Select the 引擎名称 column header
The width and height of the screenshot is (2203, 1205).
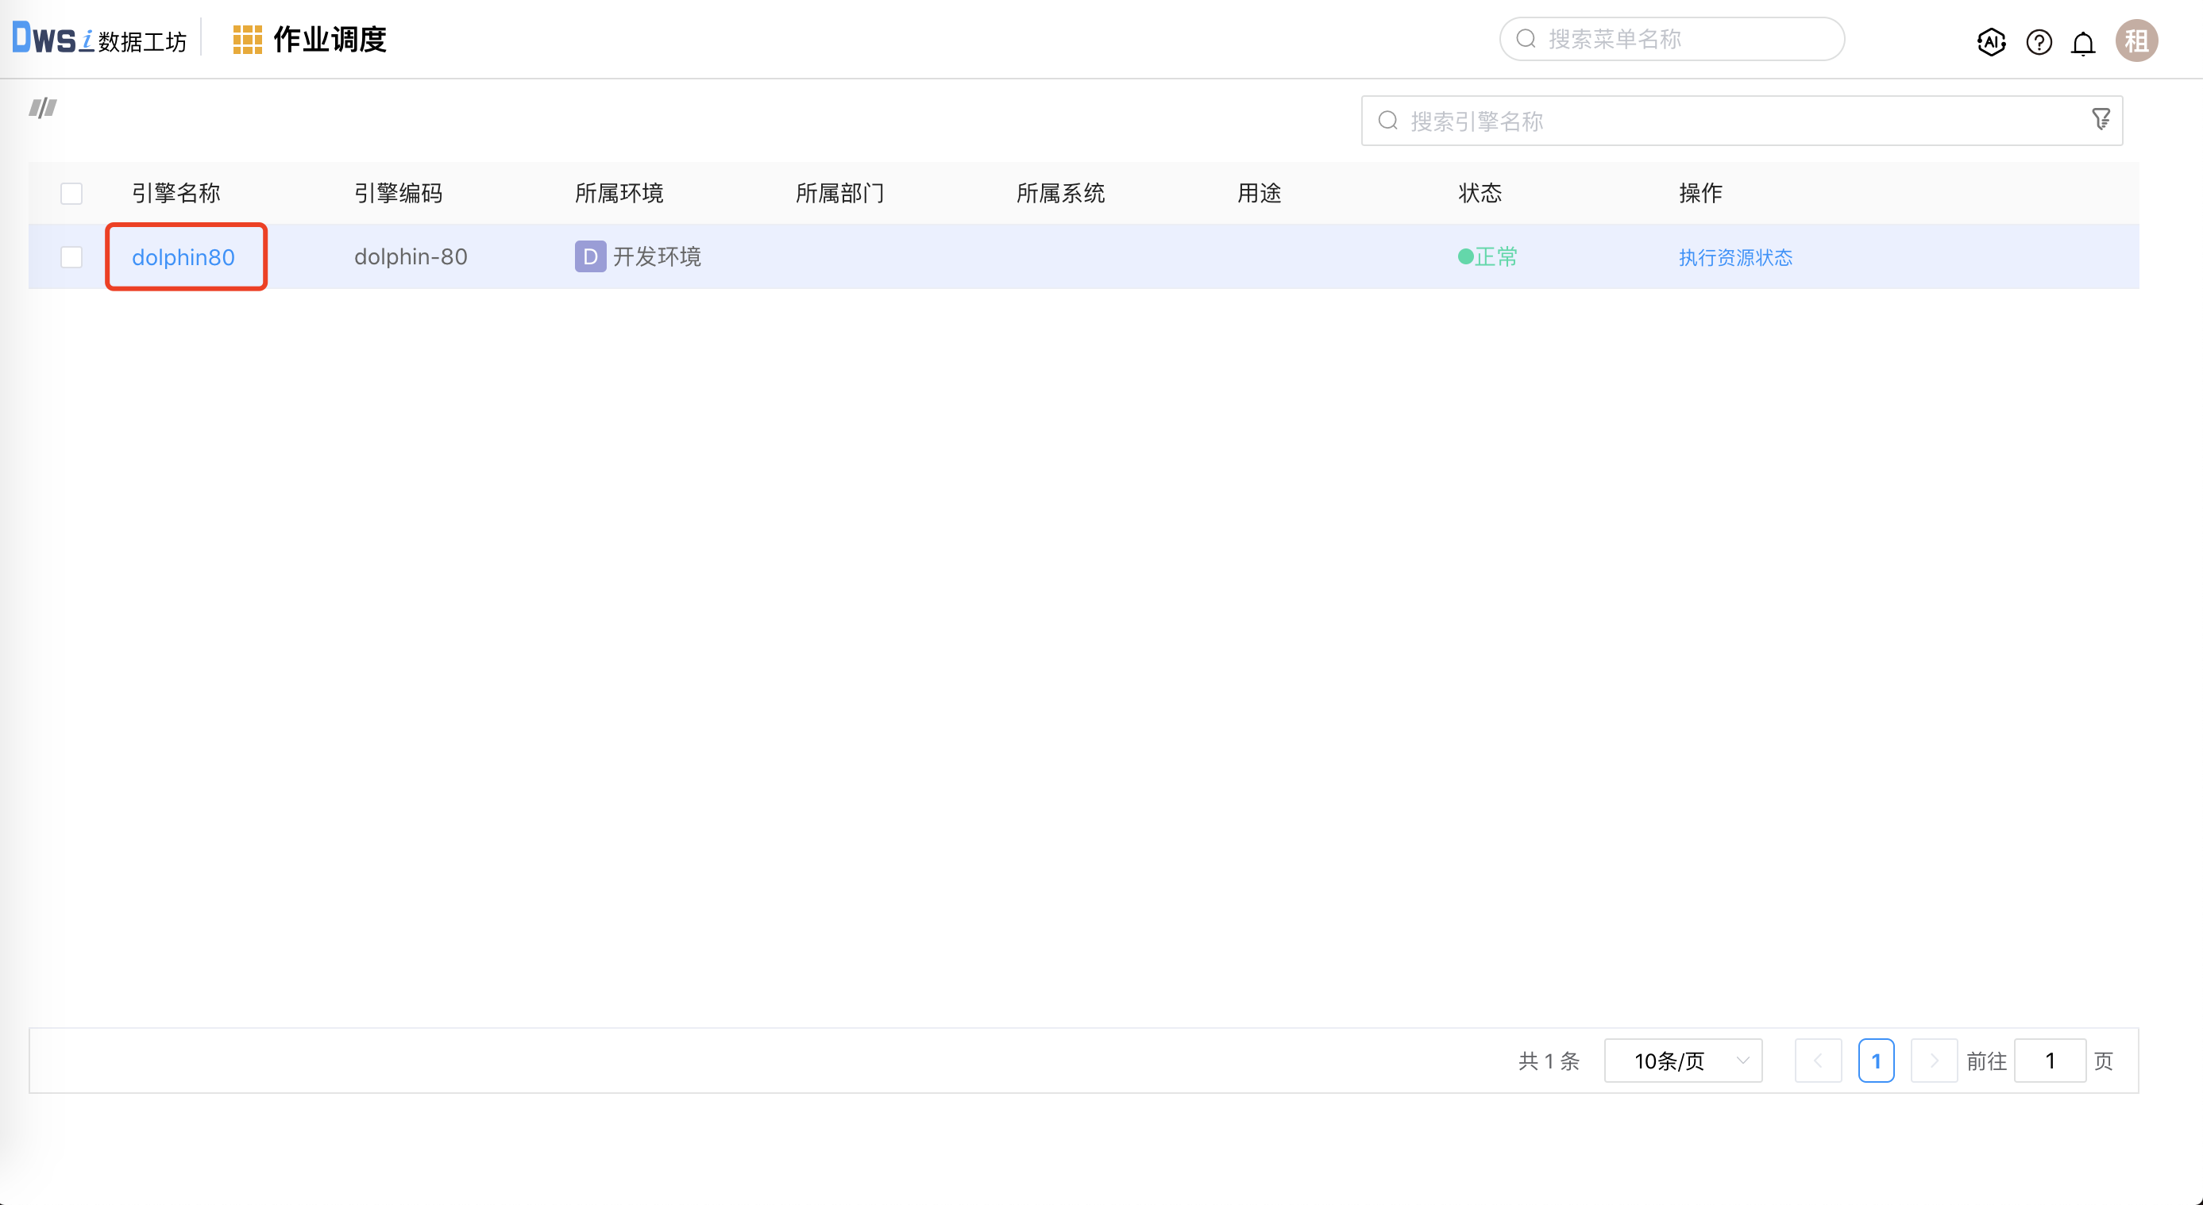pyautogui.click(x=176, y=194)
